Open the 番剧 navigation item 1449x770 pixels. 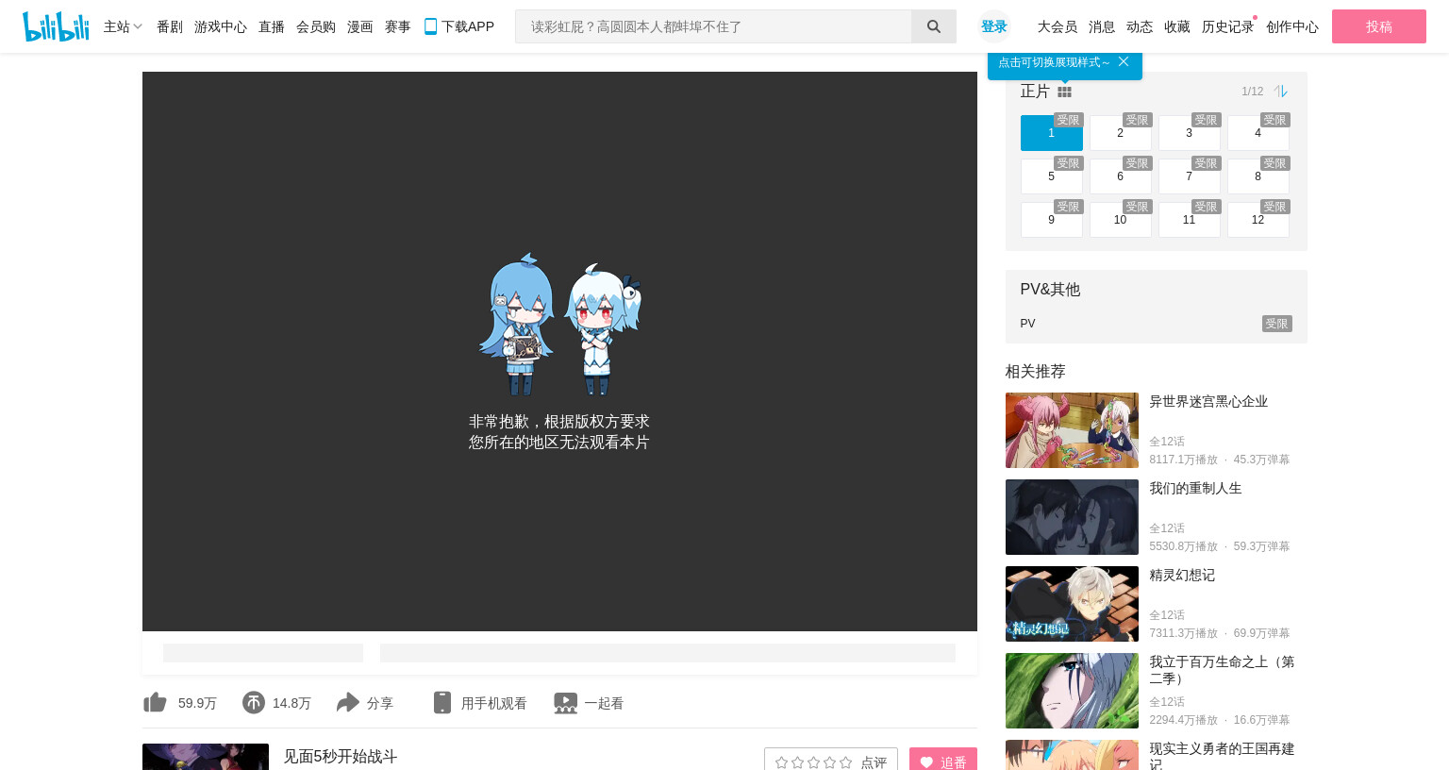tap(170, 26)
